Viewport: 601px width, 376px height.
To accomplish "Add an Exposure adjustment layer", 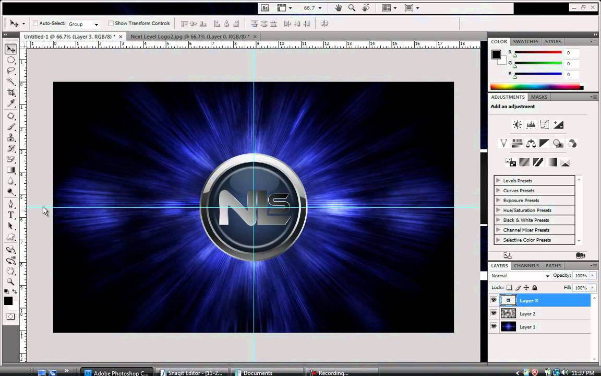I will tap(558, 124).
